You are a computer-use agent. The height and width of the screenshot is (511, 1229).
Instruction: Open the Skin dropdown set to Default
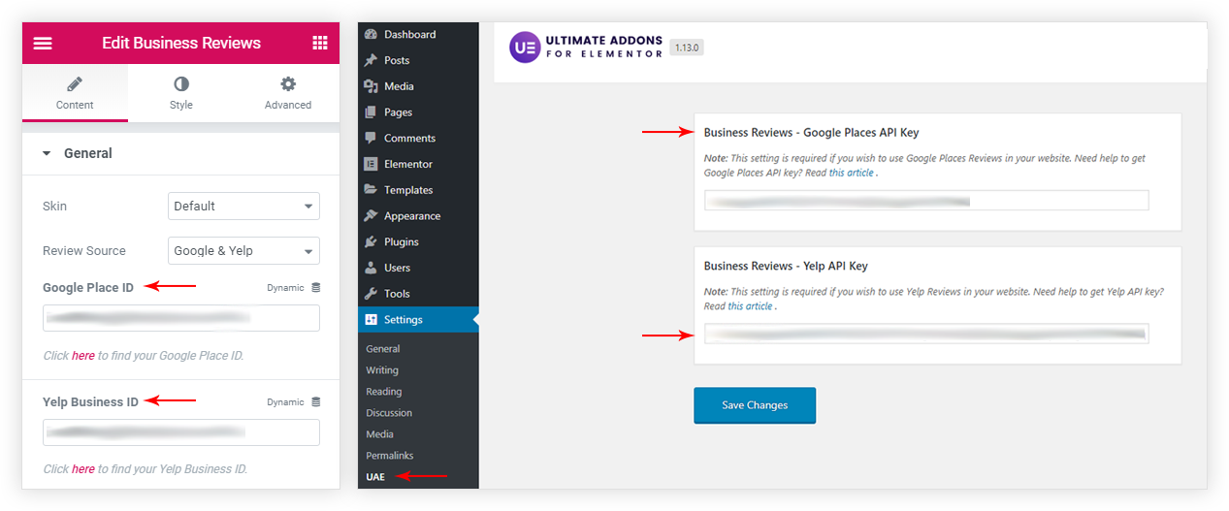coord(243,206)
